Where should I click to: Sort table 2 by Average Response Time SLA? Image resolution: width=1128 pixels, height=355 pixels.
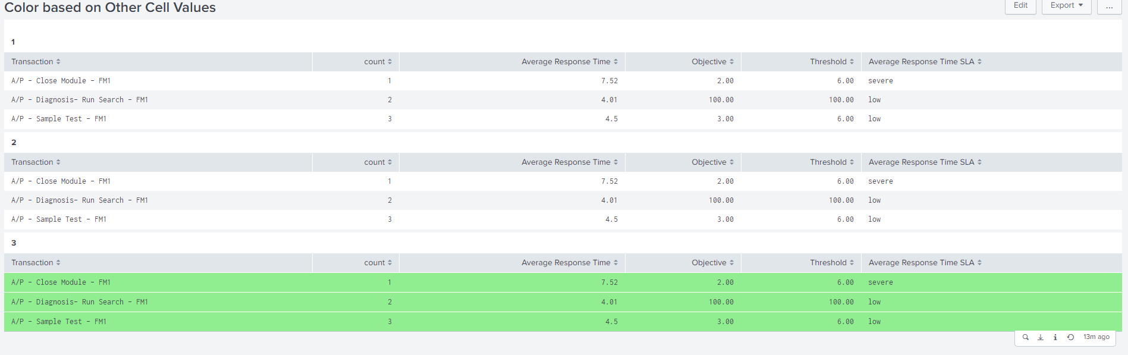pos(921,162)
